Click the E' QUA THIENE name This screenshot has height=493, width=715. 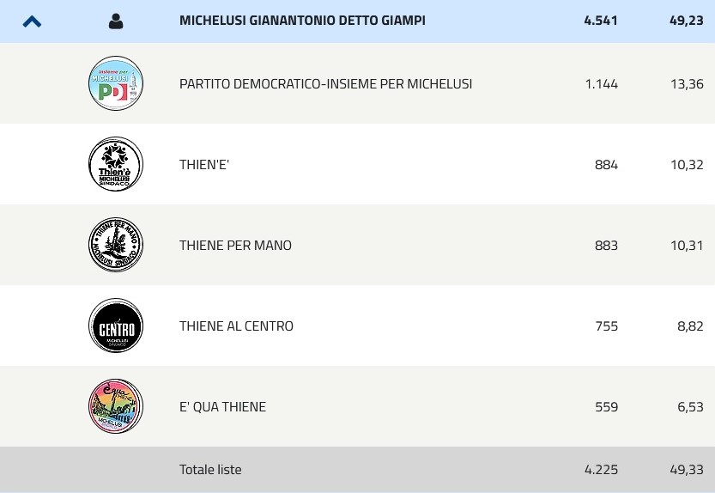coord(222,407)
